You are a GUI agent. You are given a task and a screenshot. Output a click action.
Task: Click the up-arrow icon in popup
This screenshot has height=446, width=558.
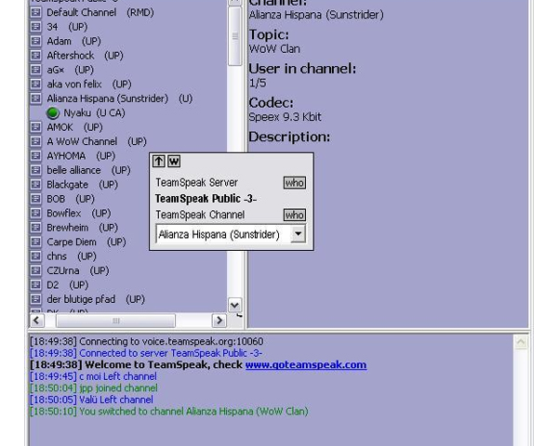159,162
